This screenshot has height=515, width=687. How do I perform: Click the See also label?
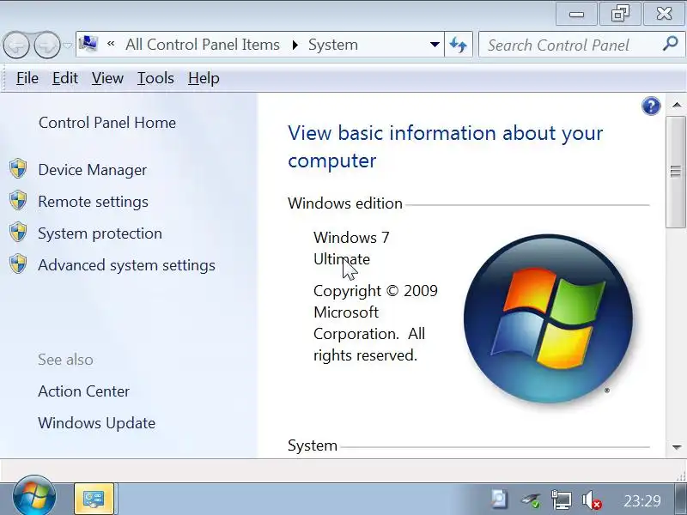[66, 360]
